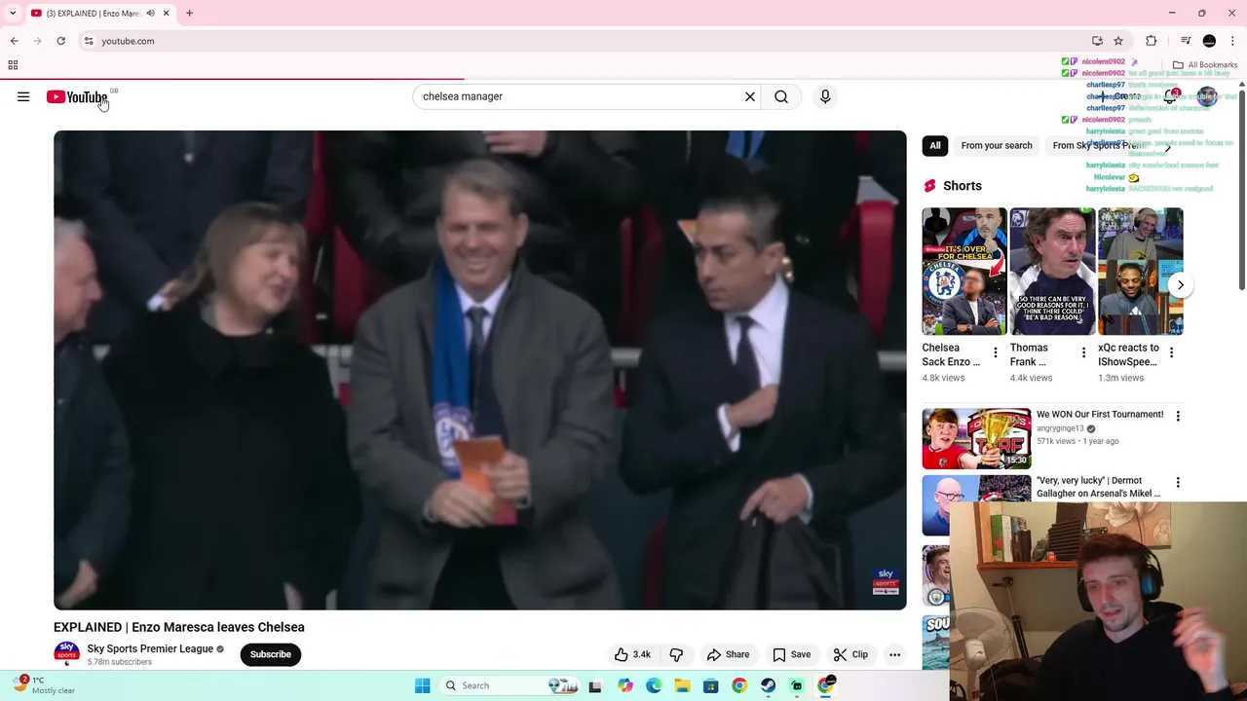The image size is (1247, 701).
Task: Open the YouTube account avatar menu
Action: pos(1207,96)
